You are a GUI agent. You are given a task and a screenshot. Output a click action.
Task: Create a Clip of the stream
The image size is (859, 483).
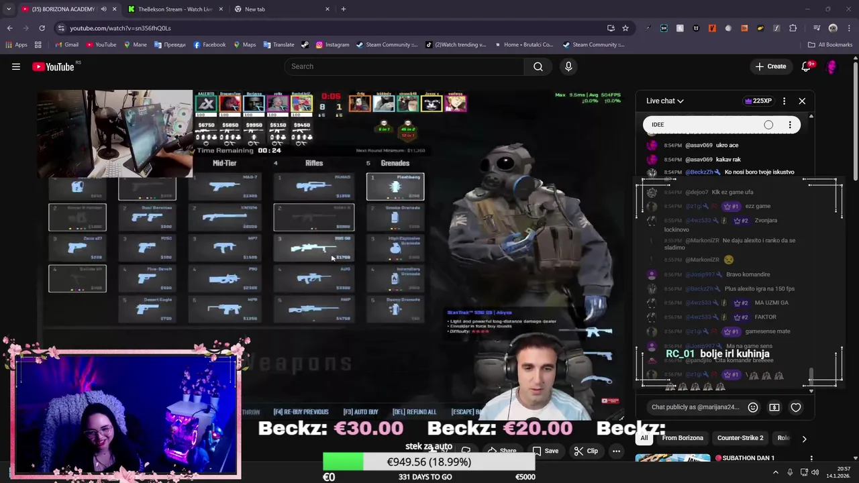(586, 451)
